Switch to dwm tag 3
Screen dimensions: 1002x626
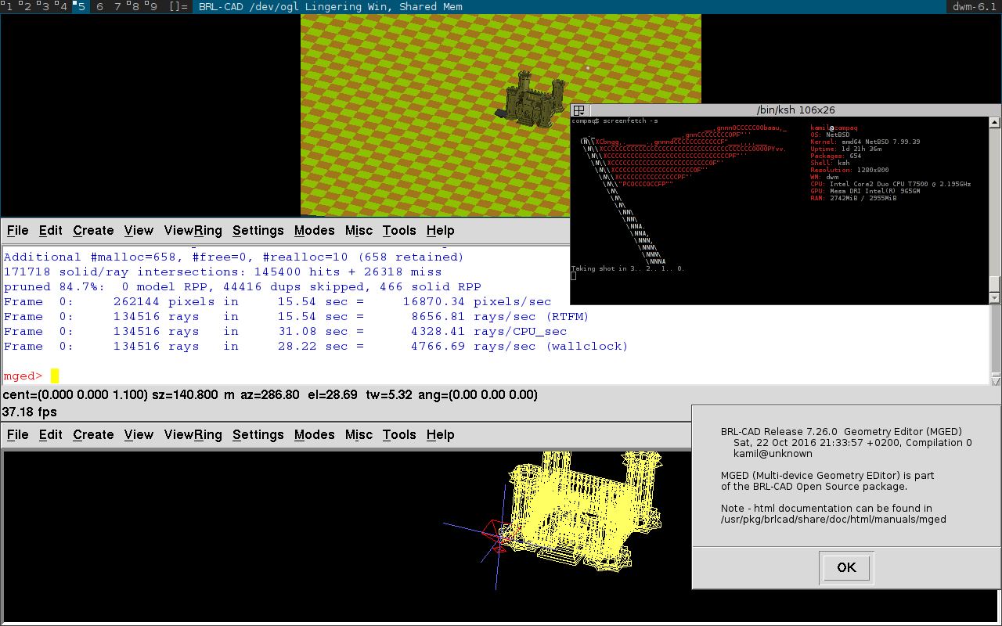tap(45, 7)
